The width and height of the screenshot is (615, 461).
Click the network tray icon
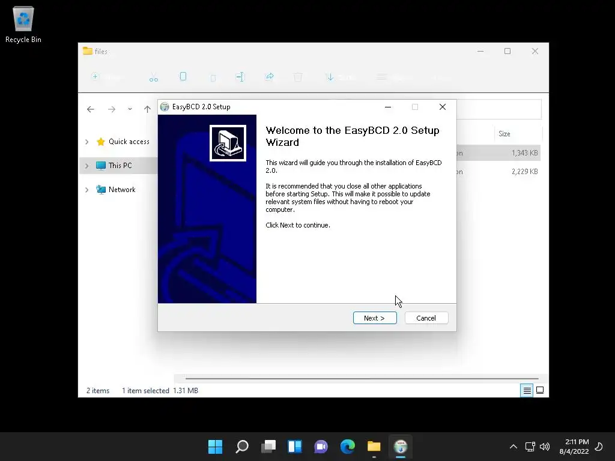click(530, 447)
